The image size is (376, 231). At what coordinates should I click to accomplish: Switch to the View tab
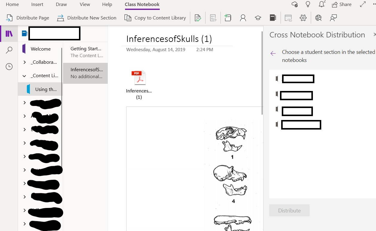85,4
